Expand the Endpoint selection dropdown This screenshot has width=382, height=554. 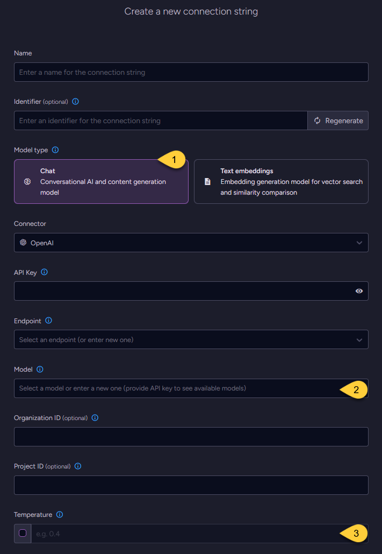click(191, 339)
